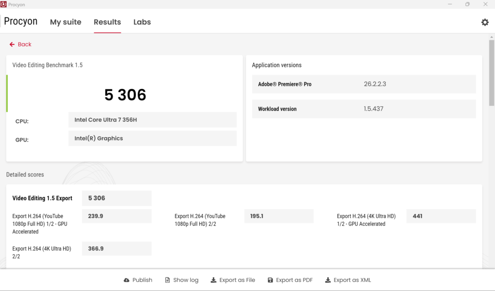Click the Adobe Premiere Pro version row
The image size is (495, 291).
364,84
